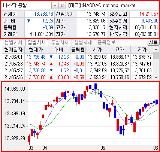Click the table scrollbar down arrow

point(156,77)
